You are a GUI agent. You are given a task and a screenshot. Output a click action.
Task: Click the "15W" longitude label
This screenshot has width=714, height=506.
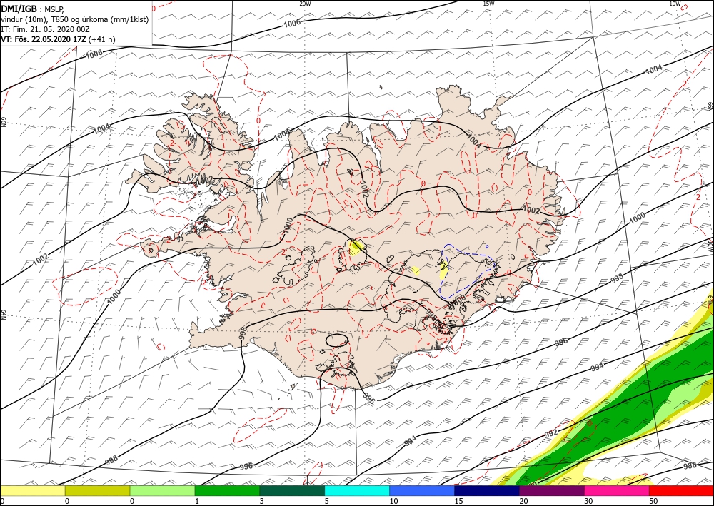[488, 4]
